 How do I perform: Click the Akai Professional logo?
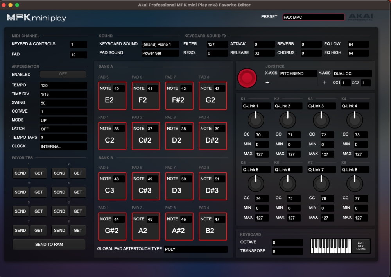tap(361, 18)
